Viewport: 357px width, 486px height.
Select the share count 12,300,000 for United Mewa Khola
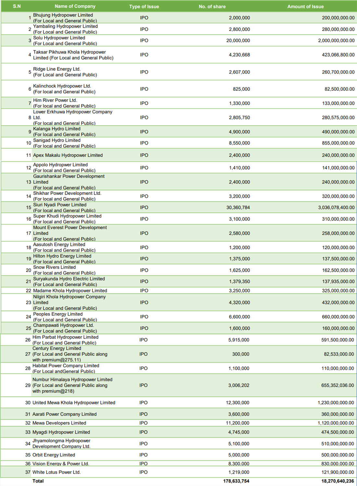238,403
